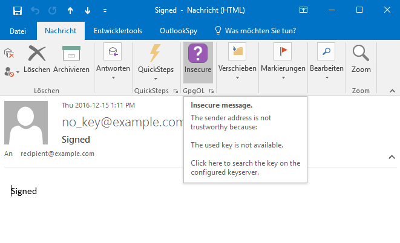Go to previous item with up arrow
This screenshot has width=400, height=243.
(x=70, y=10)
